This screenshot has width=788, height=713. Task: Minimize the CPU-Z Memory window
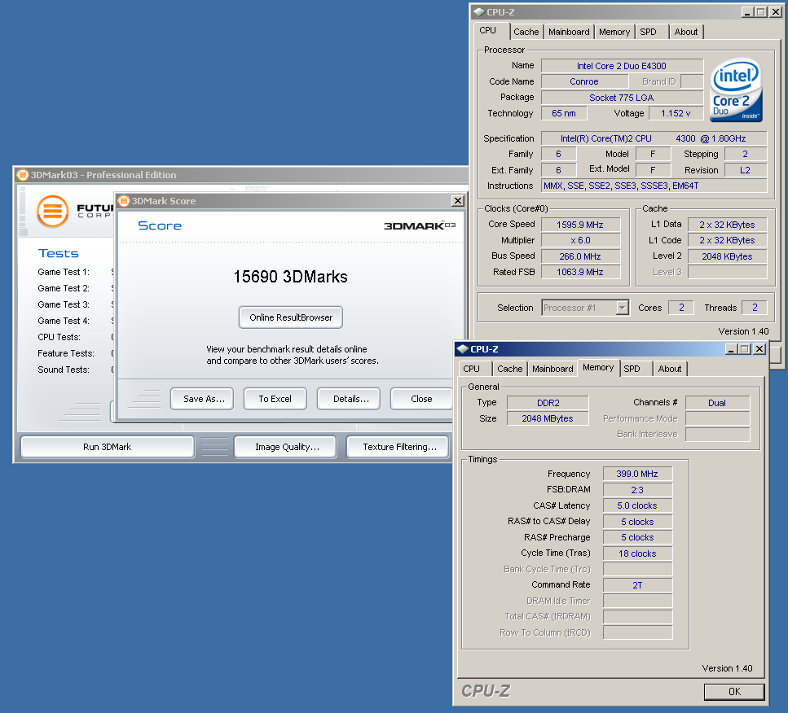[731, 349]
